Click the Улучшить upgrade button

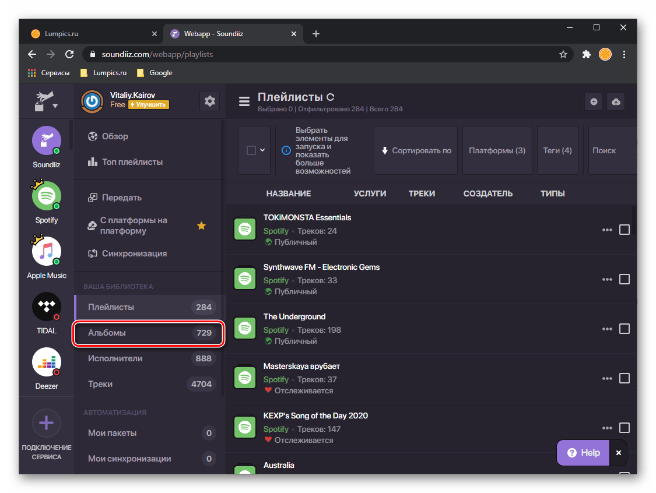[149, 105]
